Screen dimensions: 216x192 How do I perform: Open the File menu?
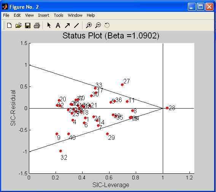click(x=6, y=15)
